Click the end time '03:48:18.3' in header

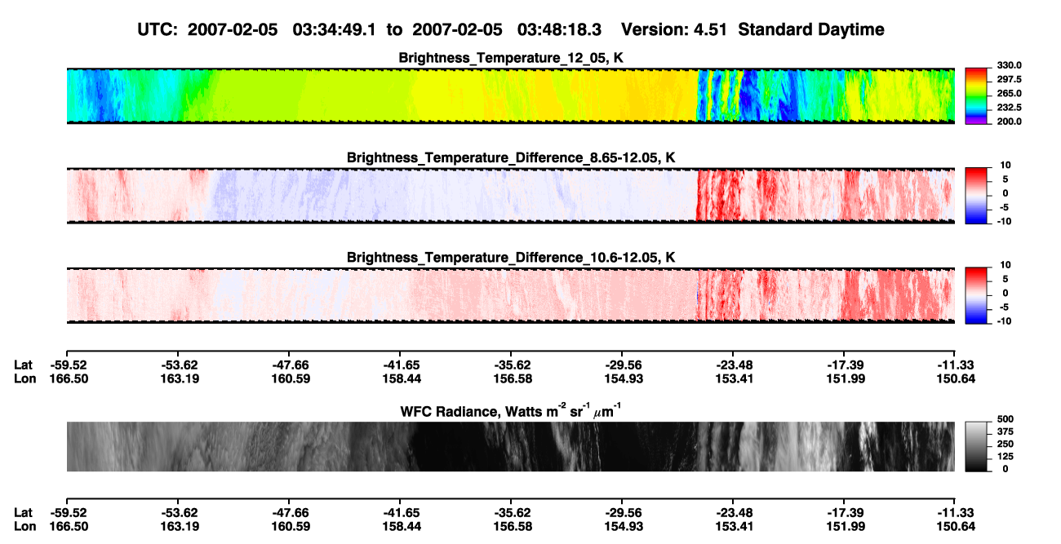(559, 29)
